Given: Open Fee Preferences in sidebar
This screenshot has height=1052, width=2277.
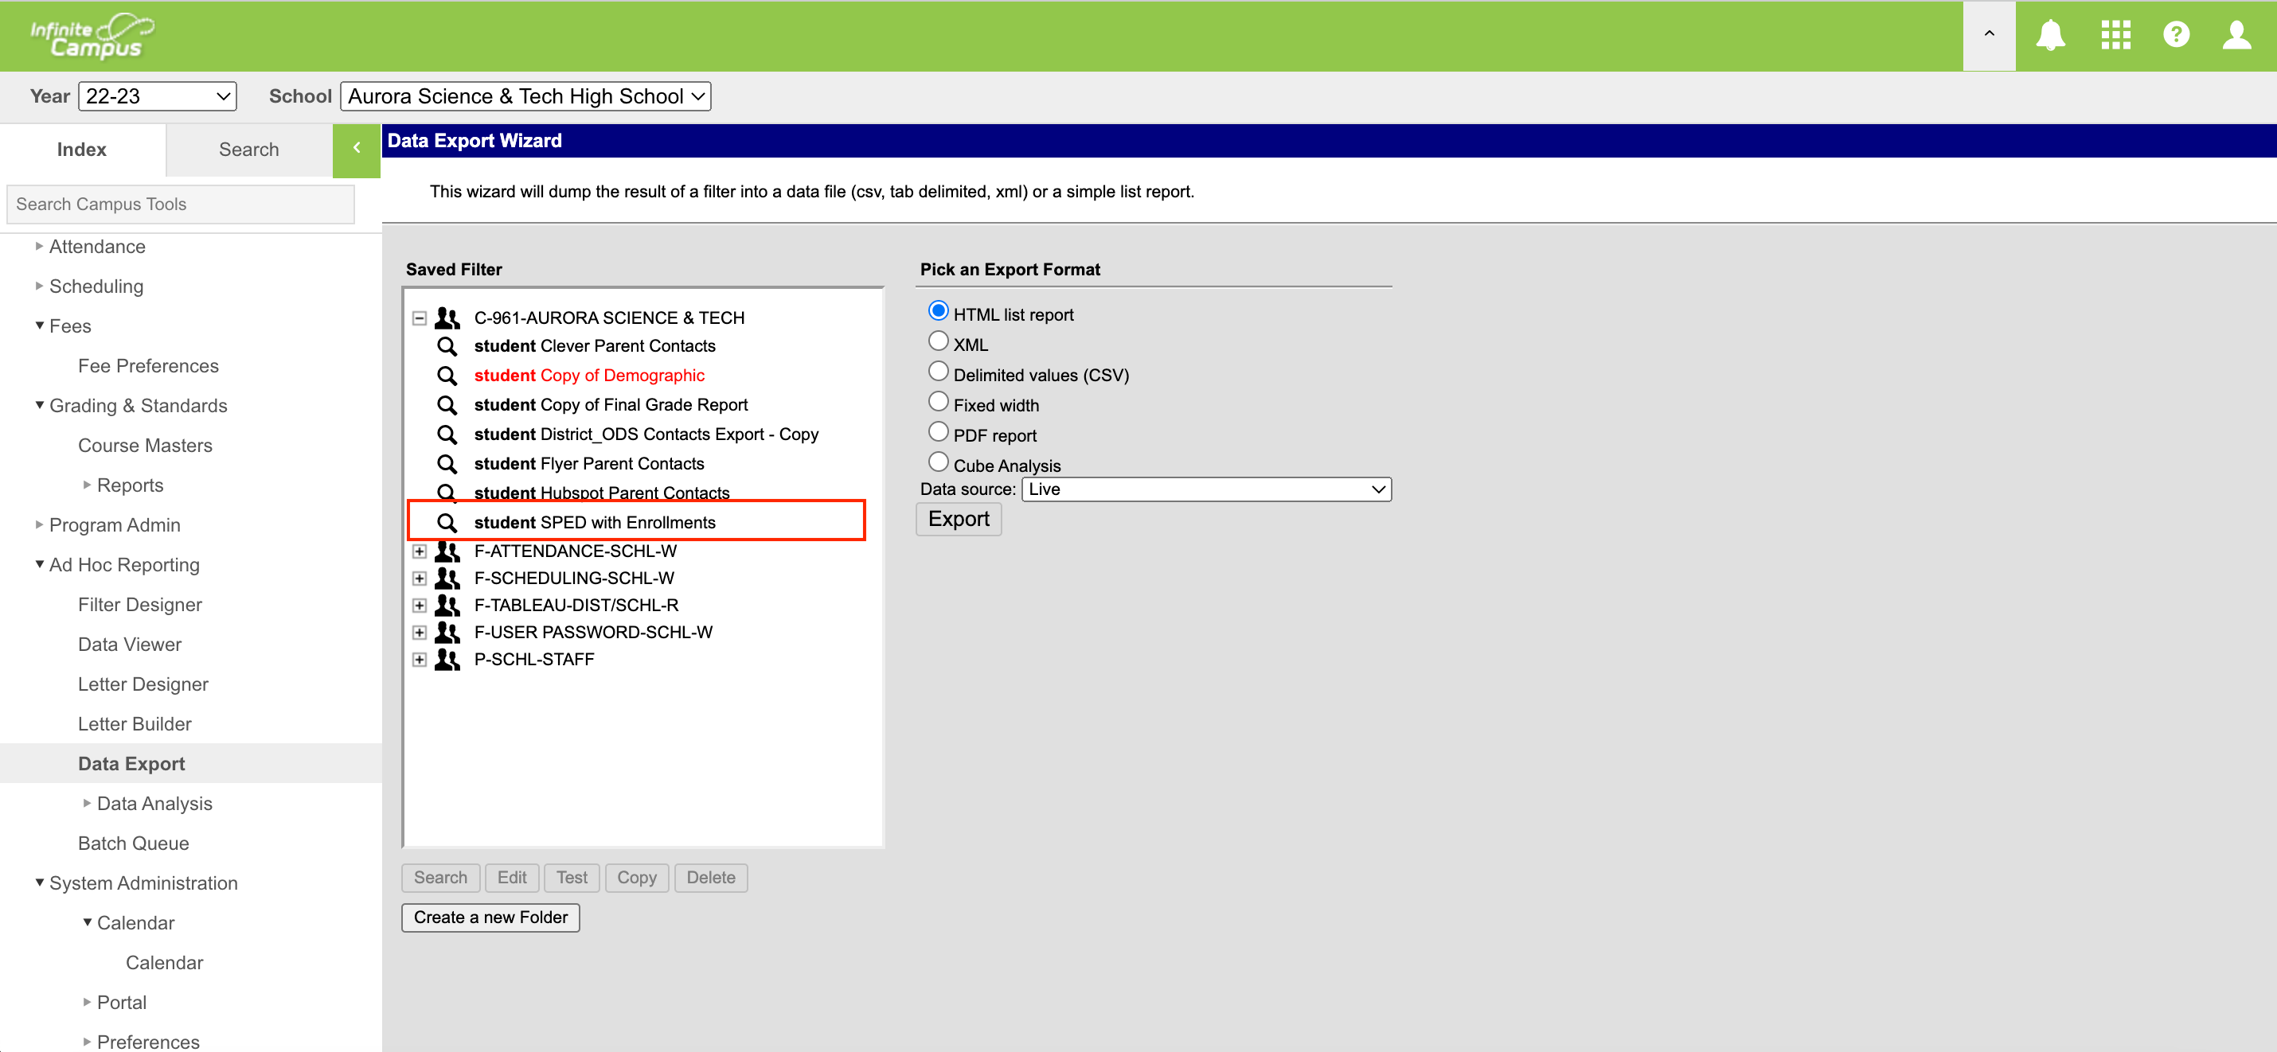Looking at the screenshot, I should (x=149, y=367).
